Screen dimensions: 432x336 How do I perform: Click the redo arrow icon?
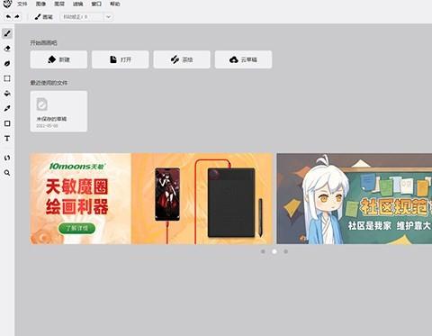[x=17, y=17]
